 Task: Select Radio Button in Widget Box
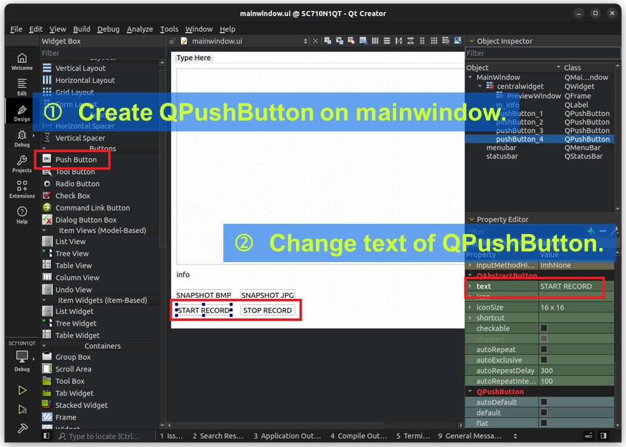click(77, 184)
